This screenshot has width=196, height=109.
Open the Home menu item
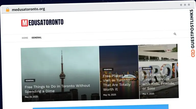tap(25, 38)
